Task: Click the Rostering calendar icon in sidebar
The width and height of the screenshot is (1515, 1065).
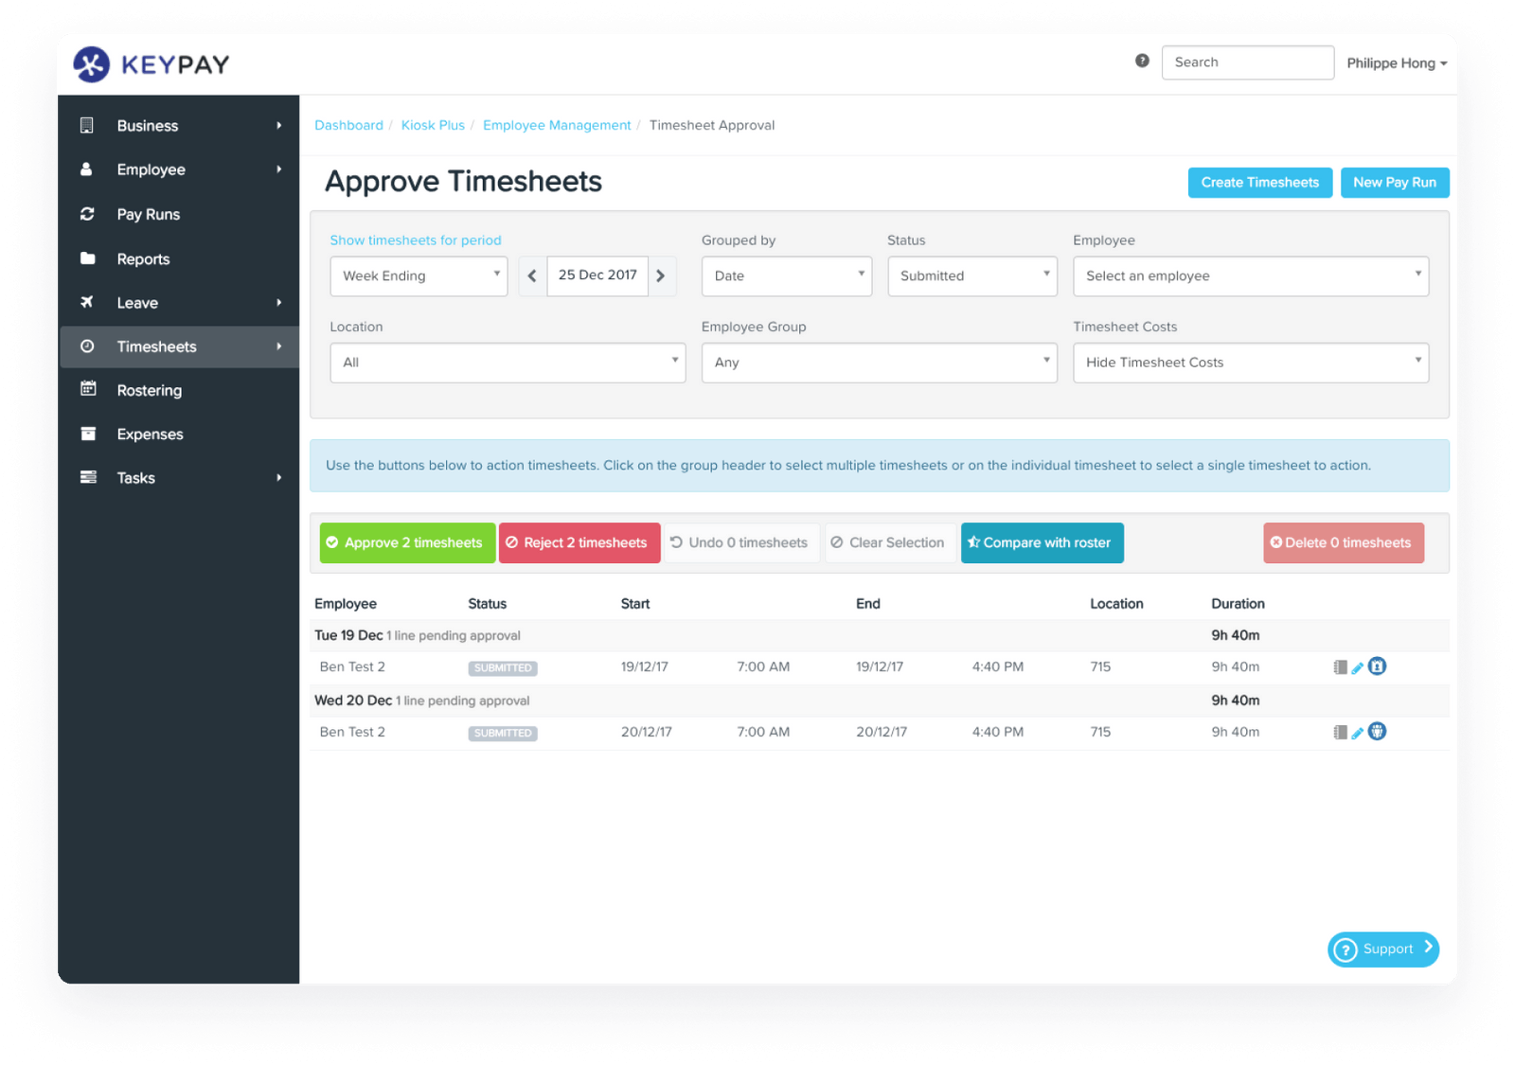Action: (88, 388)
